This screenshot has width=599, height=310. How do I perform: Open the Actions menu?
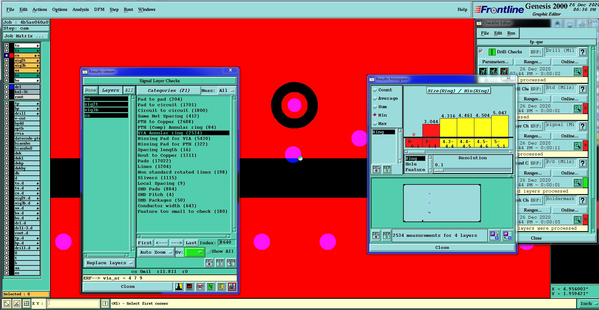[x=40, y=10]
